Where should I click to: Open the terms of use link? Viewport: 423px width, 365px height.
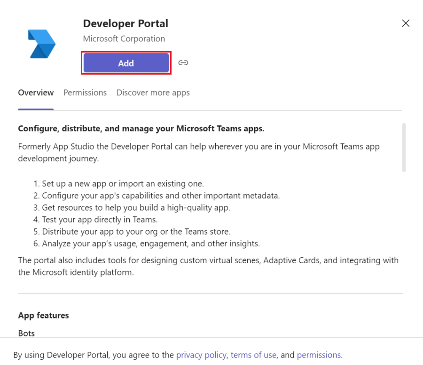(253, 355)
